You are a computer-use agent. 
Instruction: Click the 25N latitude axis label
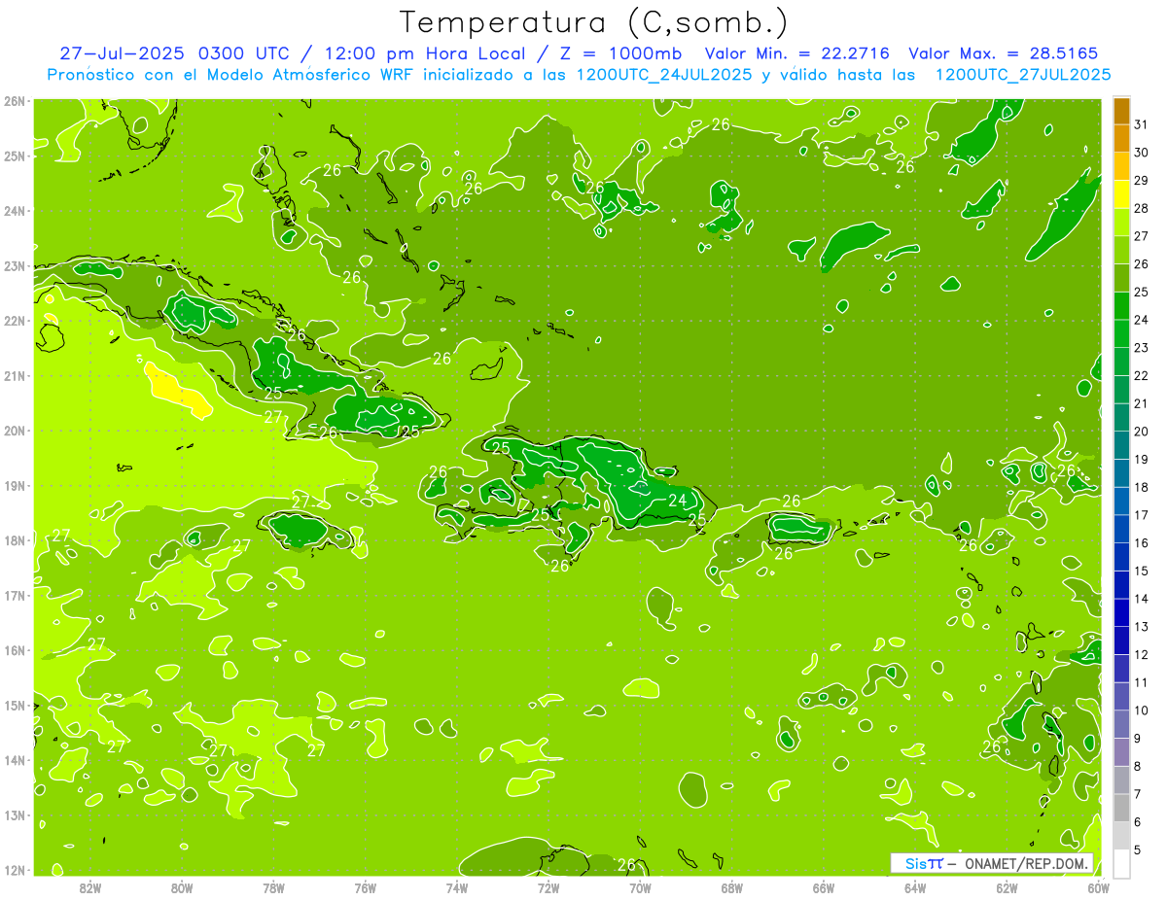point(14,156)
